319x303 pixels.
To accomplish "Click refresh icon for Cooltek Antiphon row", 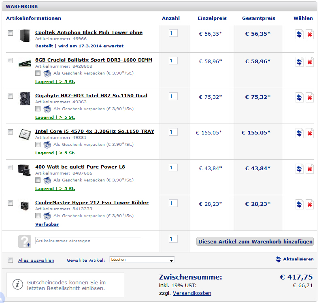I will pyautogui.click(x=299, y=34).
